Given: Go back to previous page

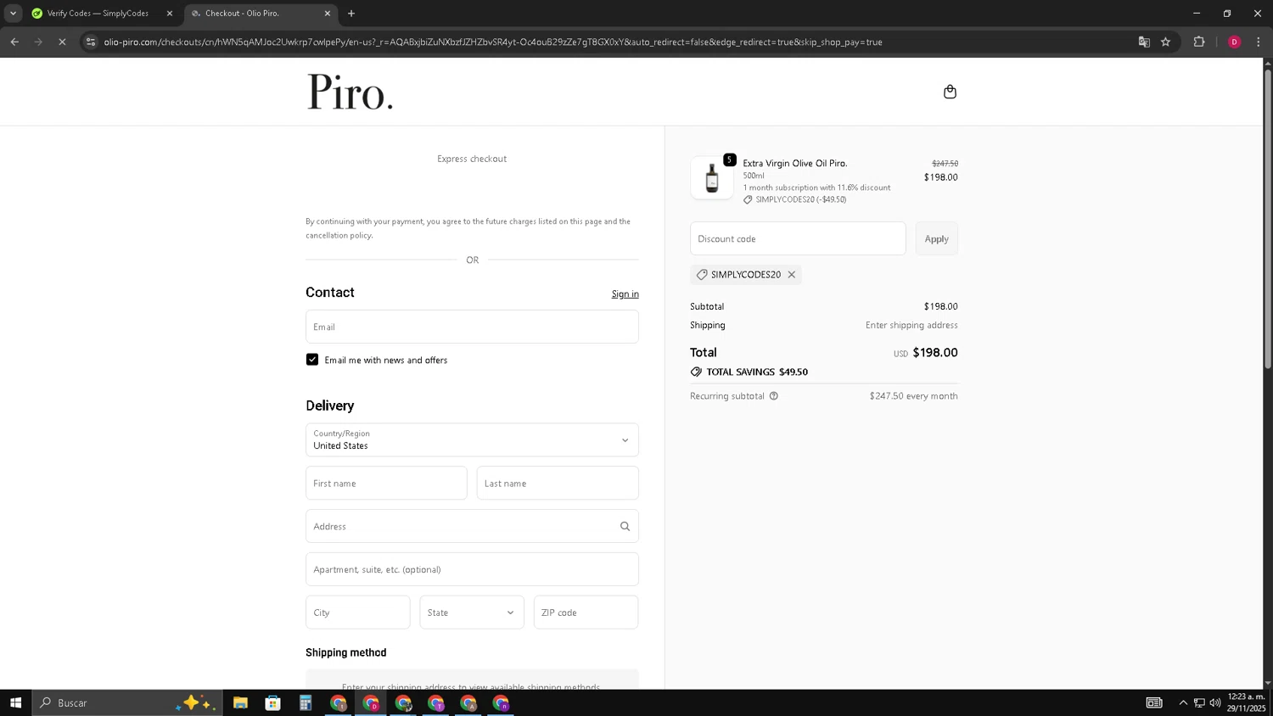Looking at the screenshot, I should point(14,42).
